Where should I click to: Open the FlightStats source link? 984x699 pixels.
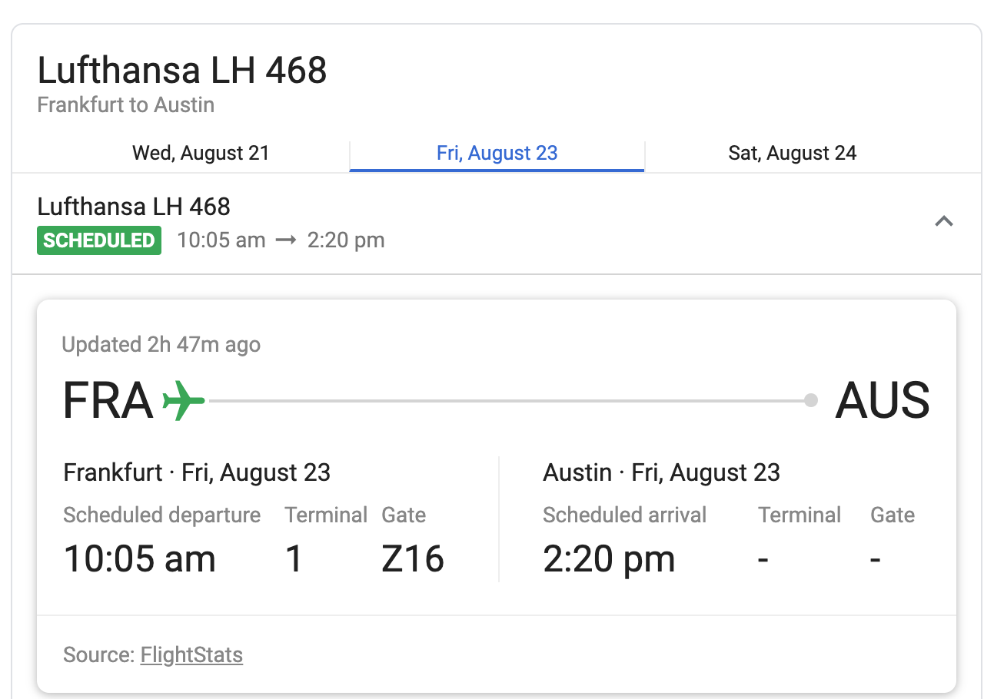(x=191, y=655)
